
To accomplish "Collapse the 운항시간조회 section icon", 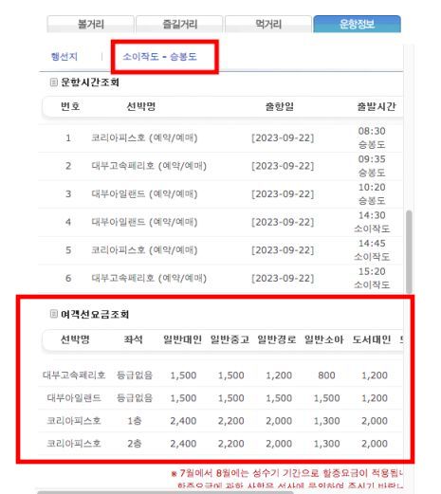I will [54, 82].
